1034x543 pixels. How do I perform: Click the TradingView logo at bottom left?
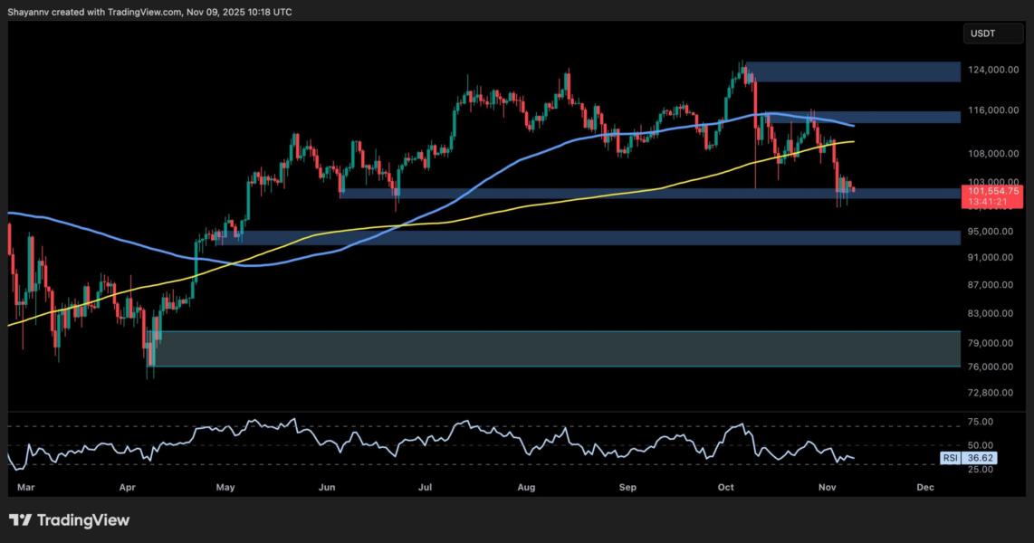click(70, 520)
